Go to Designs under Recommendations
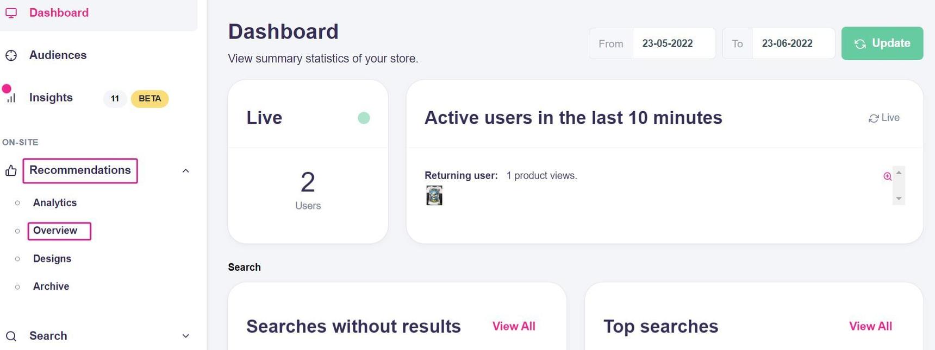The image size is (935, 350). coord(52,259)
